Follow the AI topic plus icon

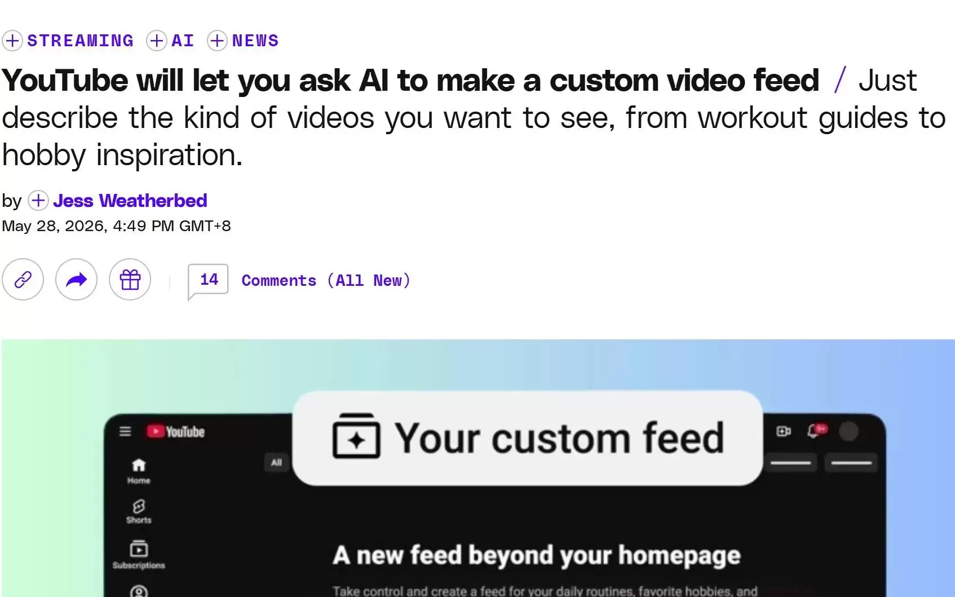tap(157, 41)
